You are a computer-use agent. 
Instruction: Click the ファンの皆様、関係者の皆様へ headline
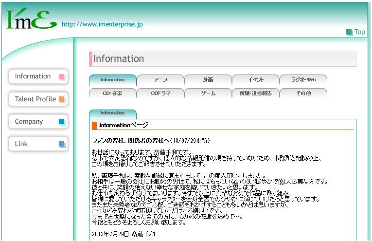tap(131, 141)
